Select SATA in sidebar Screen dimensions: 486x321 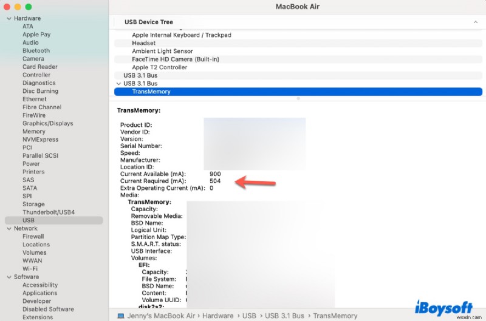[30, 188]
